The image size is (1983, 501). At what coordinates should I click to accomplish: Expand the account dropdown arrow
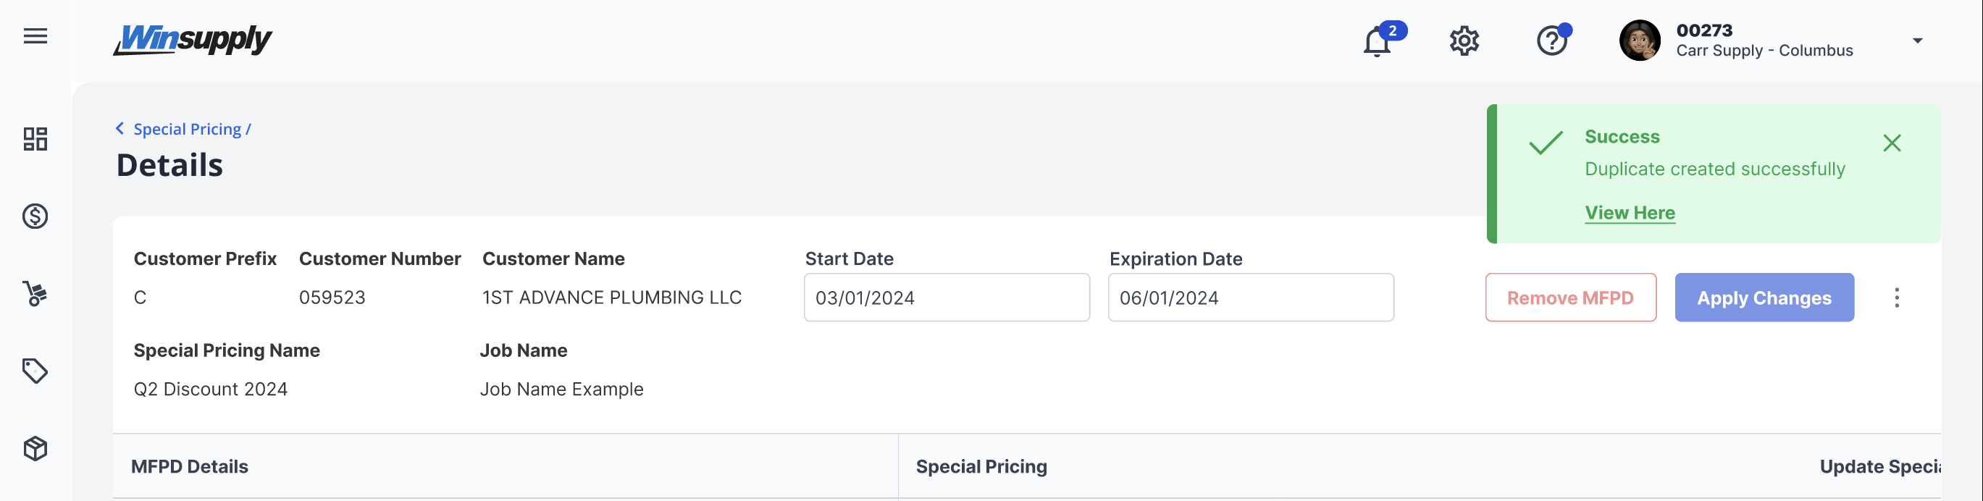1918,41
